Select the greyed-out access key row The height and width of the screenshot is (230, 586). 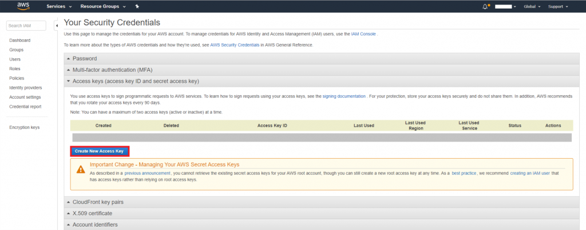click(x=322, y=138)
